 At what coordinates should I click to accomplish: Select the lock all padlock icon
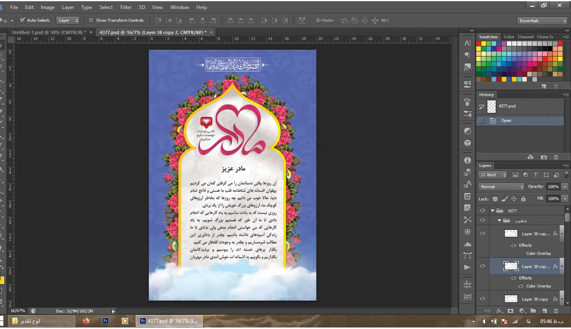[x=523, y=199]
